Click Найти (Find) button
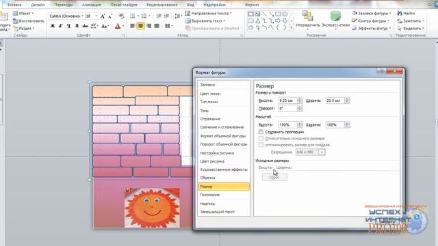Screen dimensions: 438x246 click(x=406, y=13)
